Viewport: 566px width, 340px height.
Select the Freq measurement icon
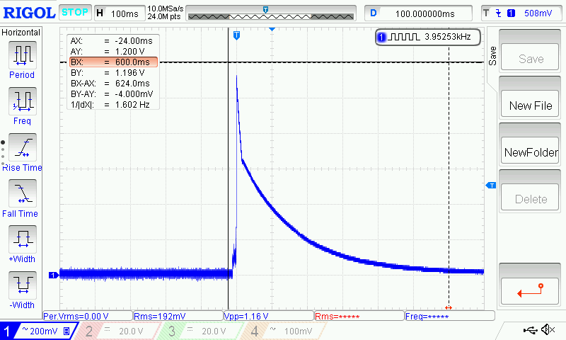point(22,101)
